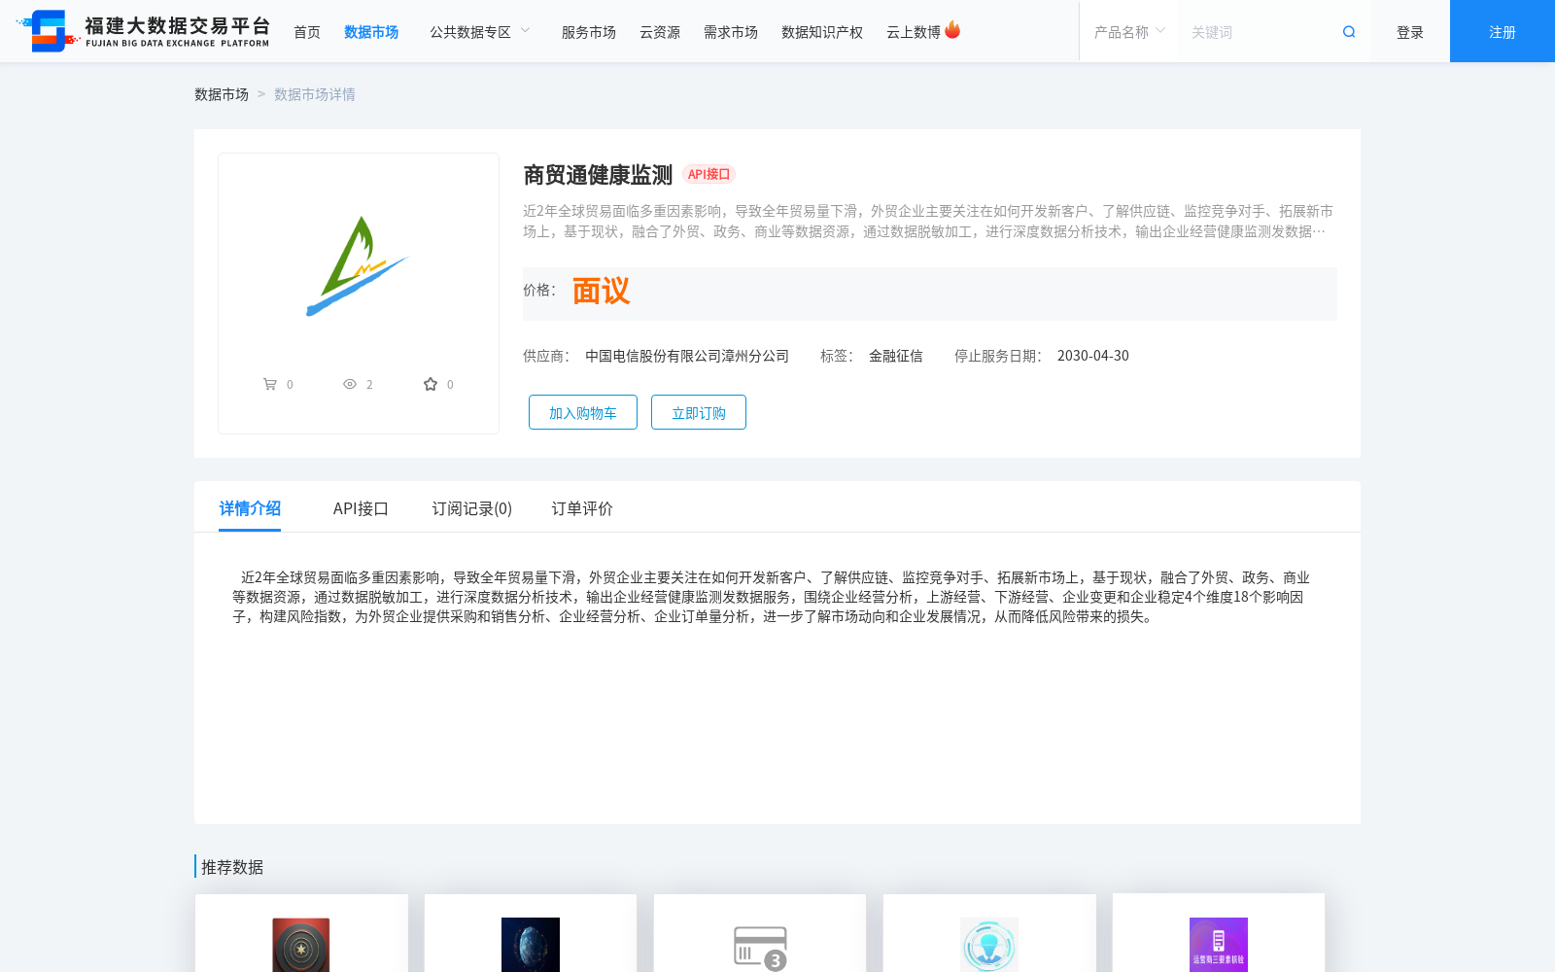
Task: Open the purple 运营商三要素 recommended item
Action: point(1219,945)
